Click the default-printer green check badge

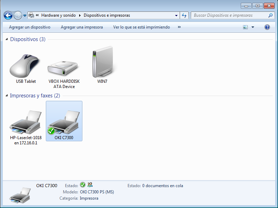(51, 131)
